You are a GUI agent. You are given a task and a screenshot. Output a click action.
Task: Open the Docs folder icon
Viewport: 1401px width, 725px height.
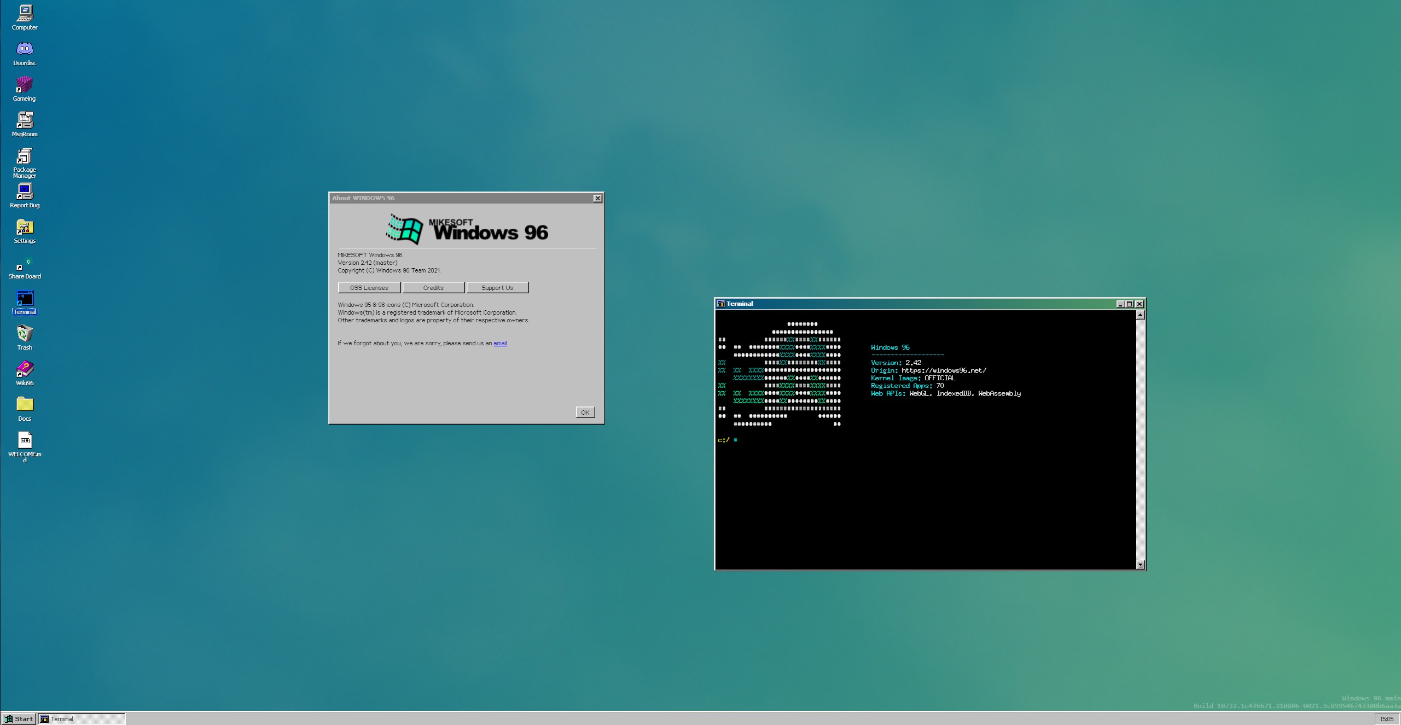25,409
